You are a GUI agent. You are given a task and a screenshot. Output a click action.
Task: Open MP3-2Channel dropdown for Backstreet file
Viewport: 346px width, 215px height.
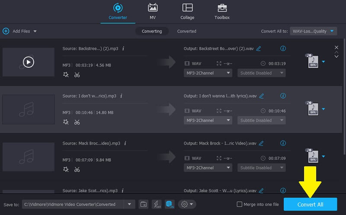click(208, 73)
